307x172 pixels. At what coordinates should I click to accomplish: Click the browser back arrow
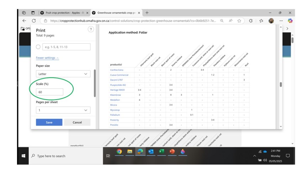[24, 21]
